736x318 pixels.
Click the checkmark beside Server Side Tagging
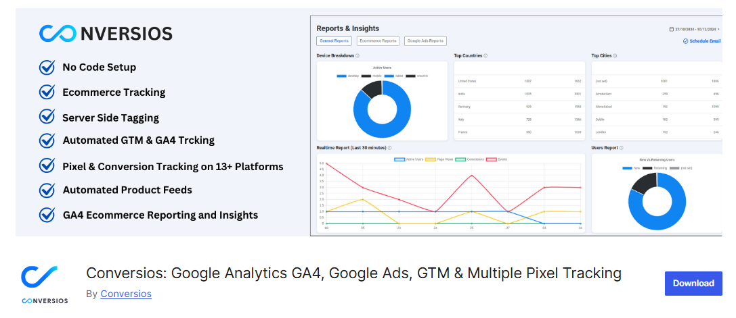(47, 117)
